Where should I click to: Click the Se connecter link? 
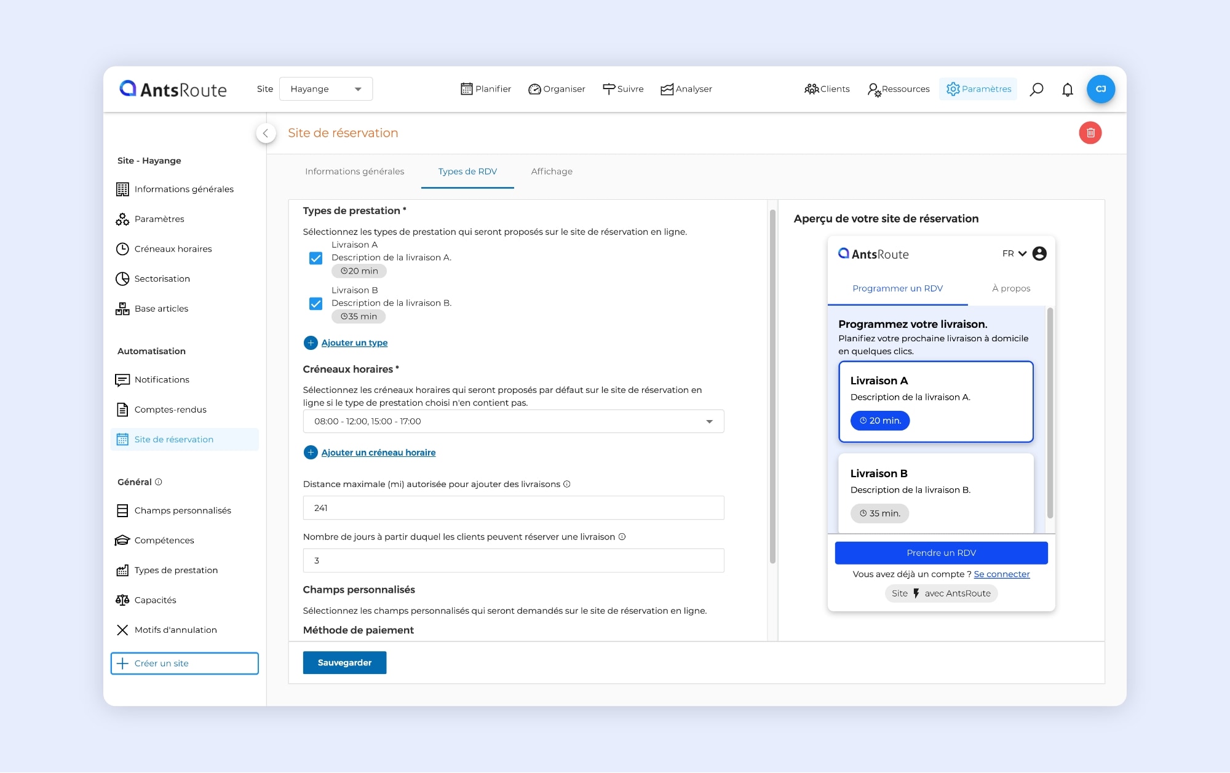[x=1002, y=574]
